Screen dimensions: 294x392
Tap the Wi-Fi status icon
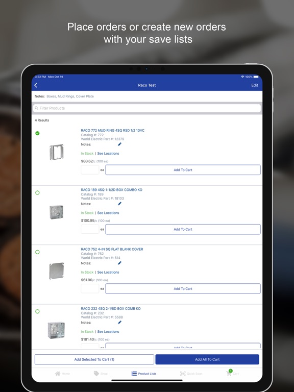pos(242,77)
